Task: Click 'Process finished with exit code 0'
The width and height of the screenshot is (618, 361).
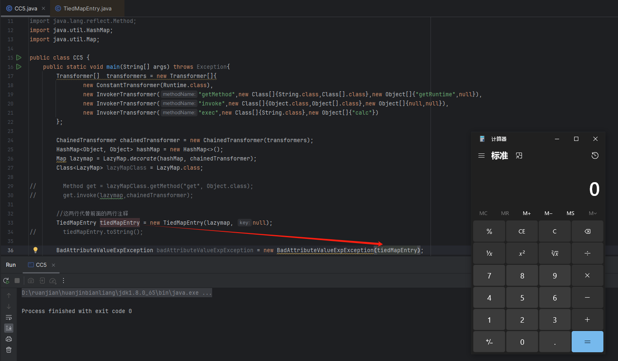Action: click(77, 311)
